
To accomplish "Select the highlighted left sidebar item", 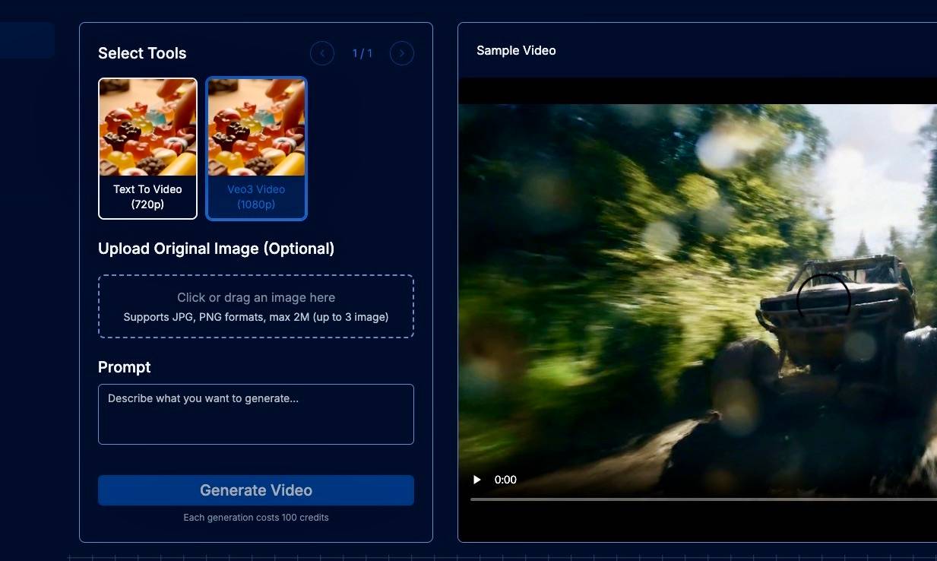I will (x=27, y=40).
